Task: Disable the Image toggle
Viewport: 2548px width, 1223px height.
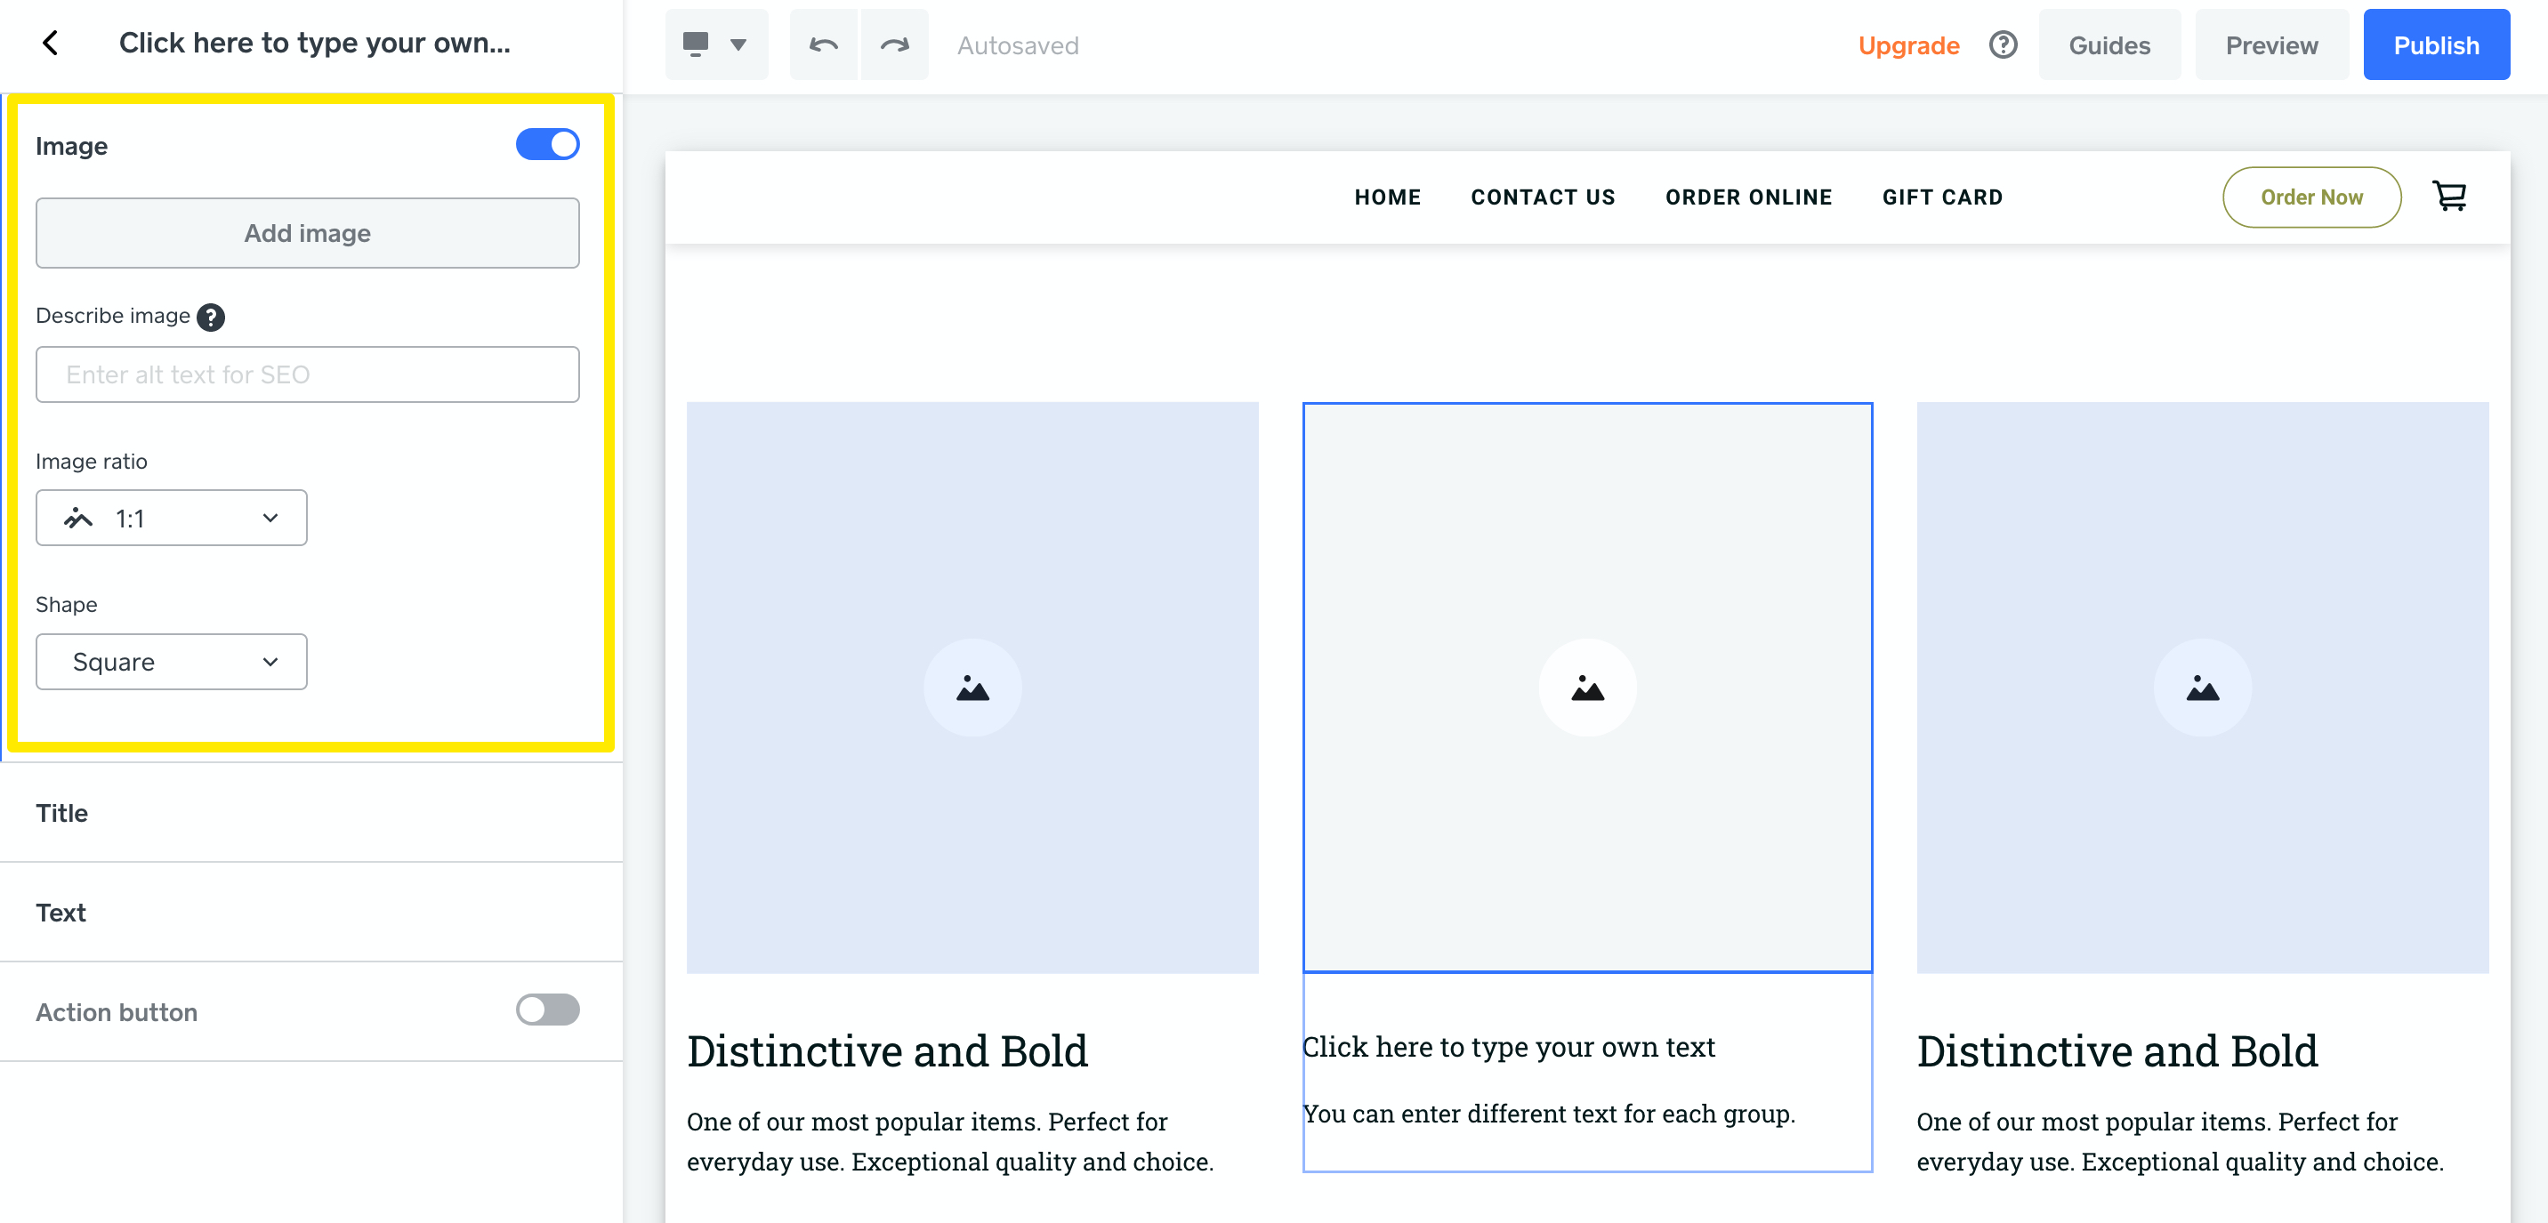Action: coord(547,143)
